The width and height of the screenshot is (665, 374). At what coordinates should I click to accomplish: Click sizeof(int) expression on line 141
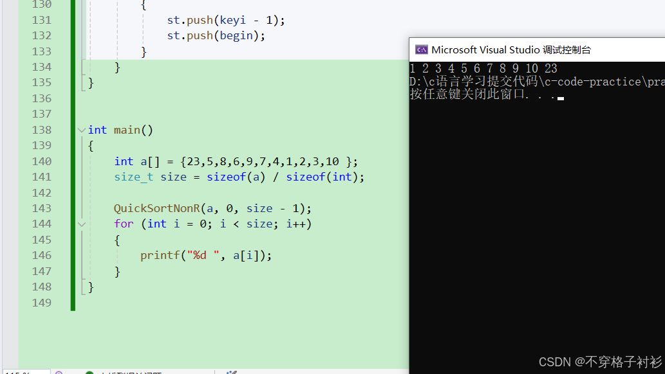point(322,177)
